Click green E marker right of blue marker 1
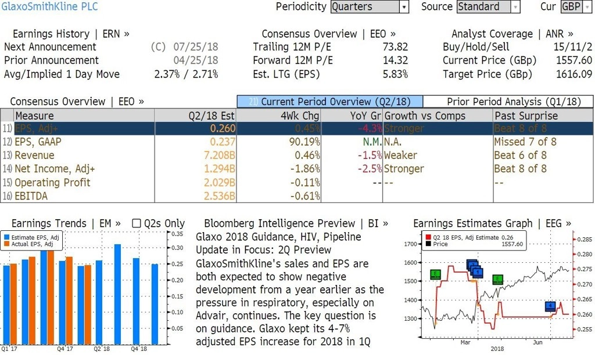 tap(497, 280)
